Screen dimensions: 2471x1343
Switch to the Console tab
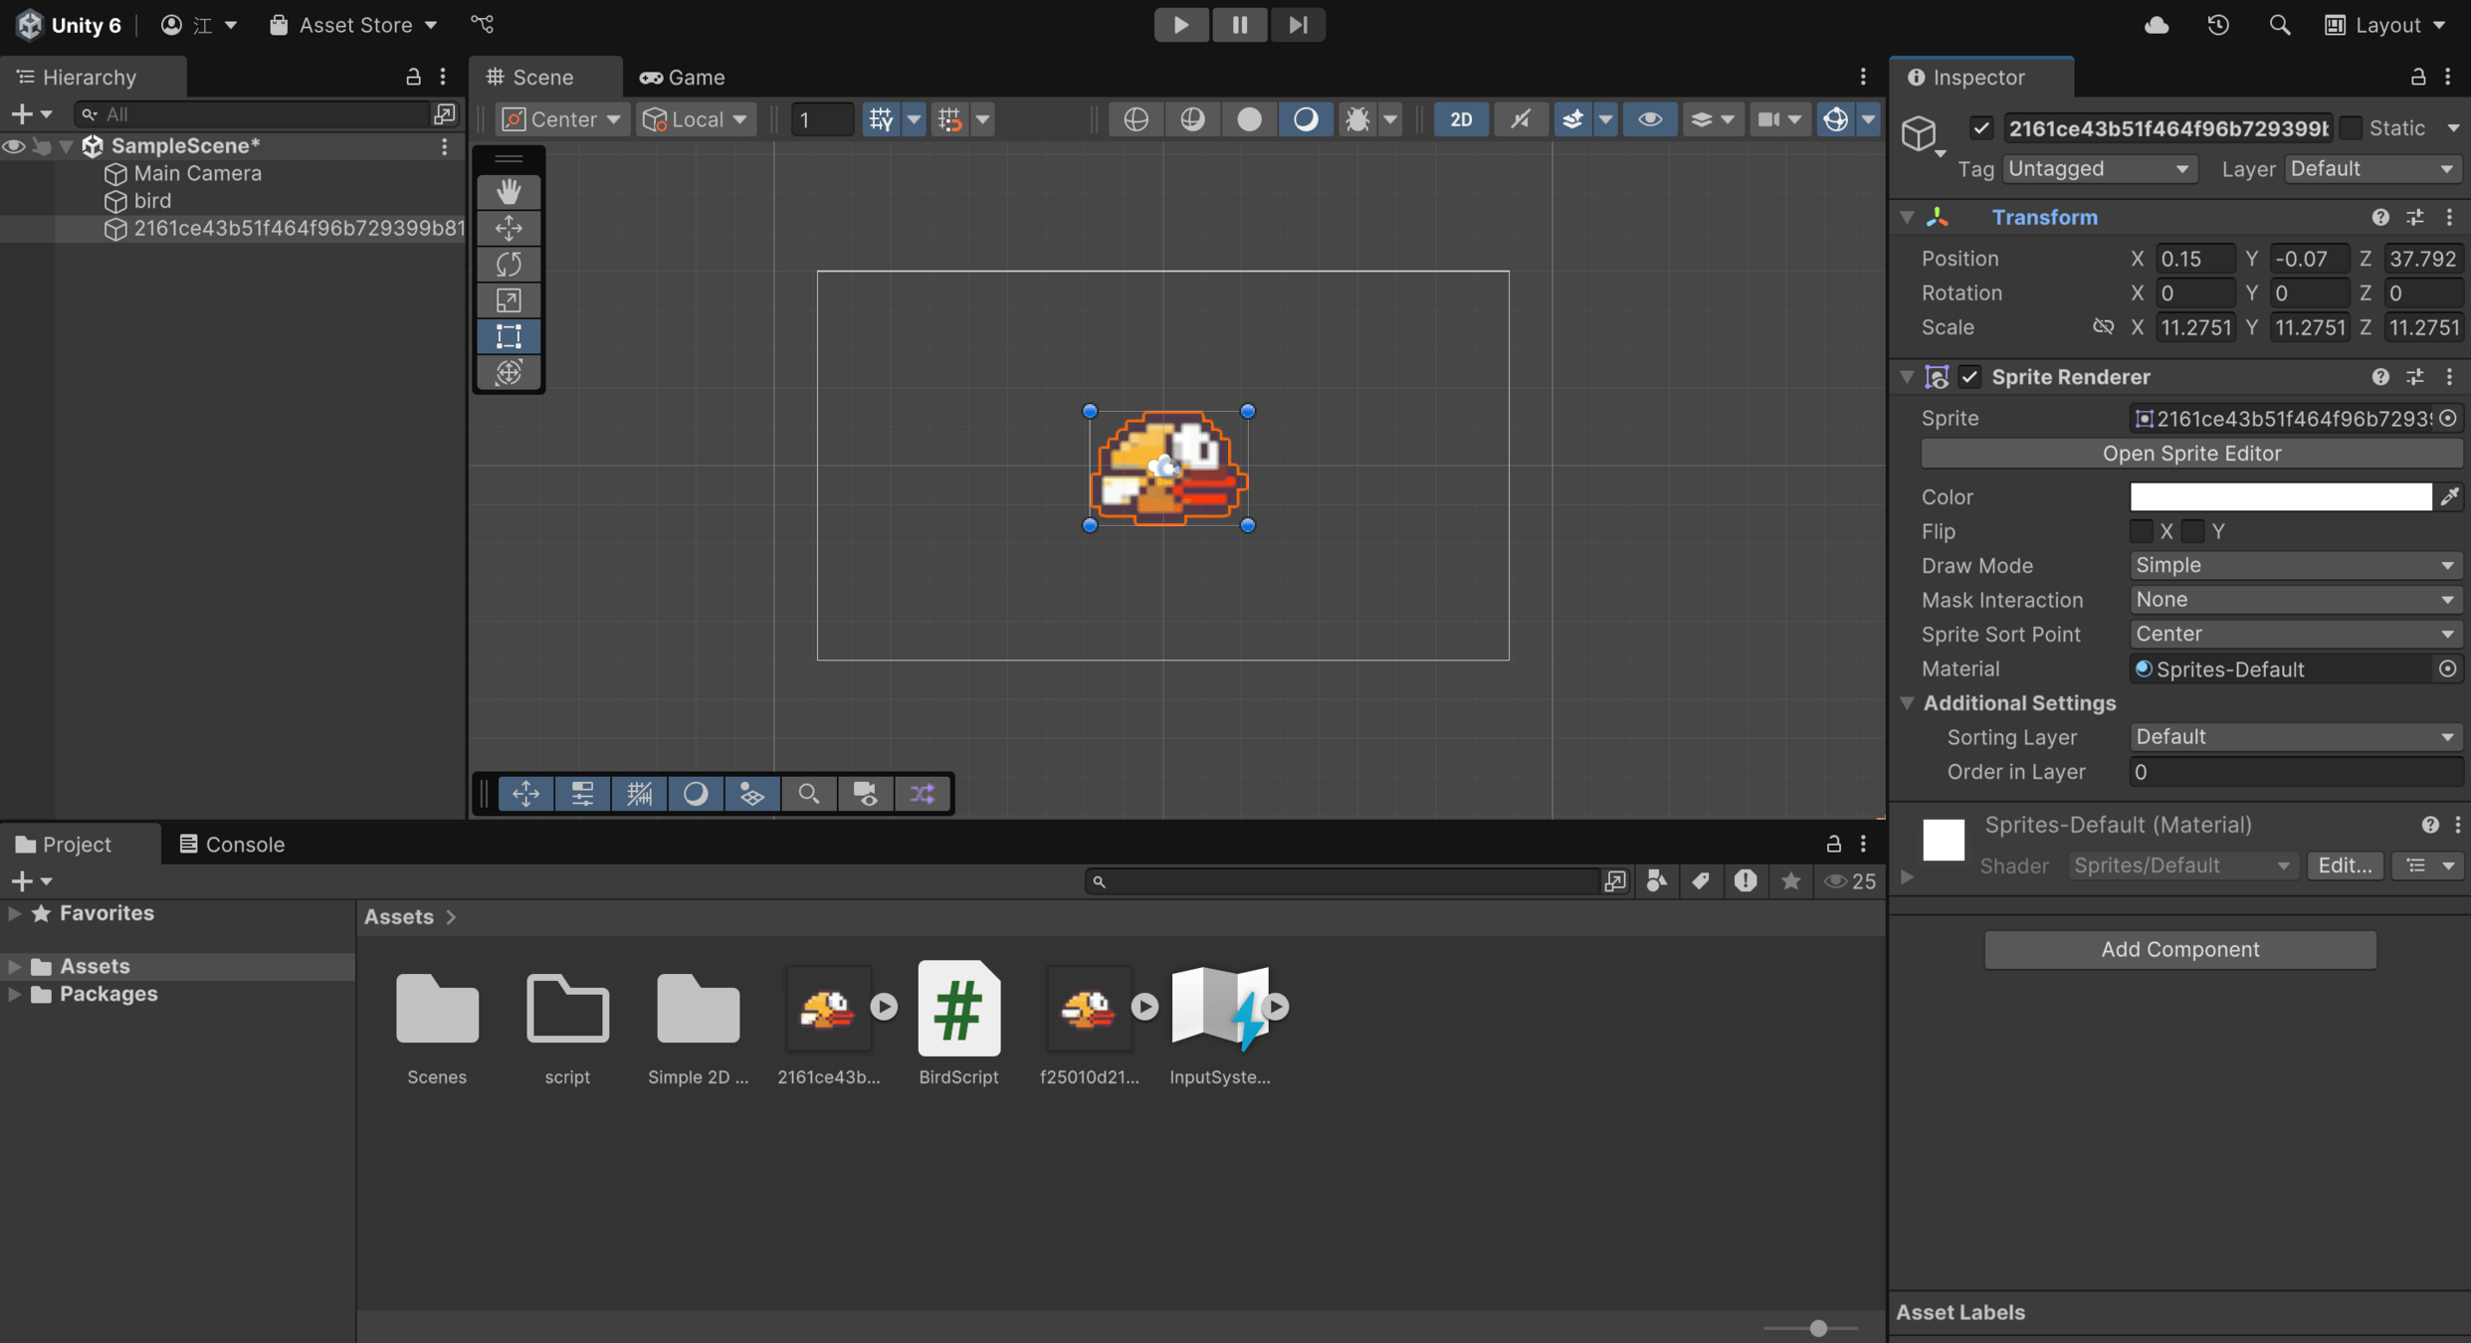pos(232,845)
